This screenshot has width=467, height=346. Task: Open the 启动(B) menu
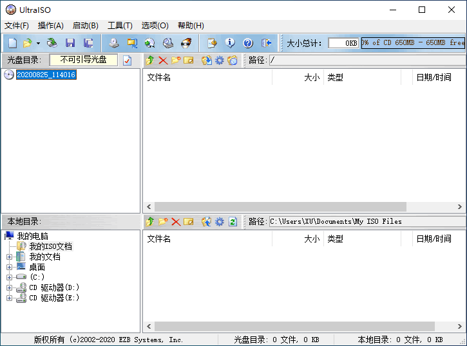coord(86,26)
